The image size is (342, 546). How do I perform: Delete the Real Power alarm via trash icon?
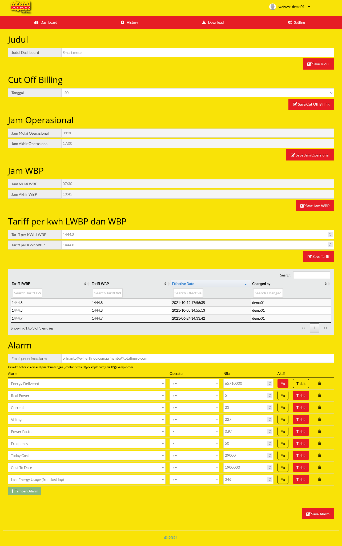[x=319, y=395]
